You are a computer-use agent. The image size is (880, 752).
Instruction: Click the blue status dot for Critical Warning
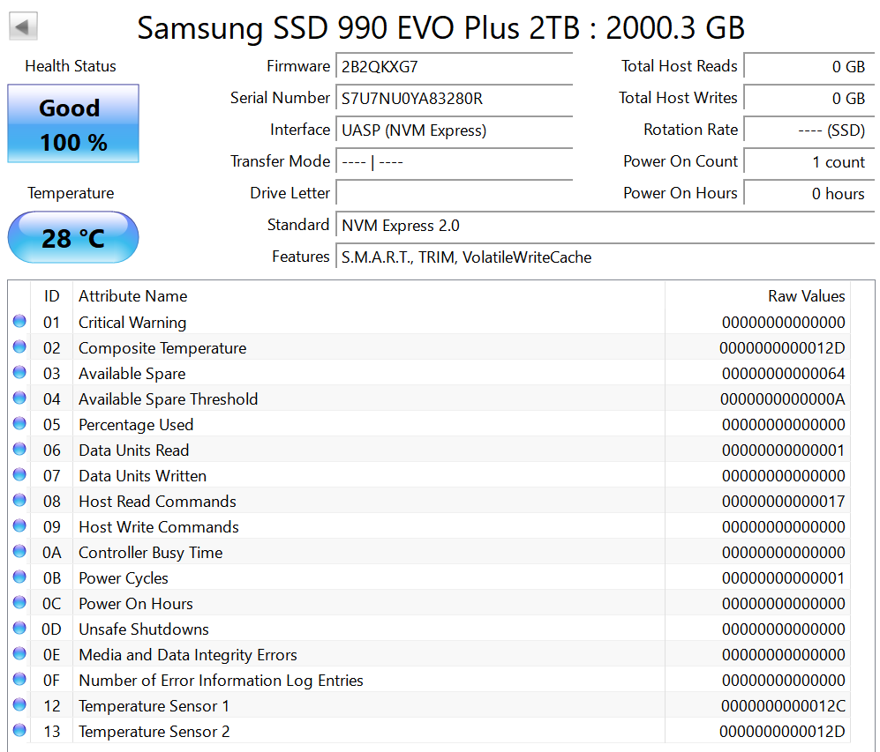pyautogui.click(x=19, y=321)
